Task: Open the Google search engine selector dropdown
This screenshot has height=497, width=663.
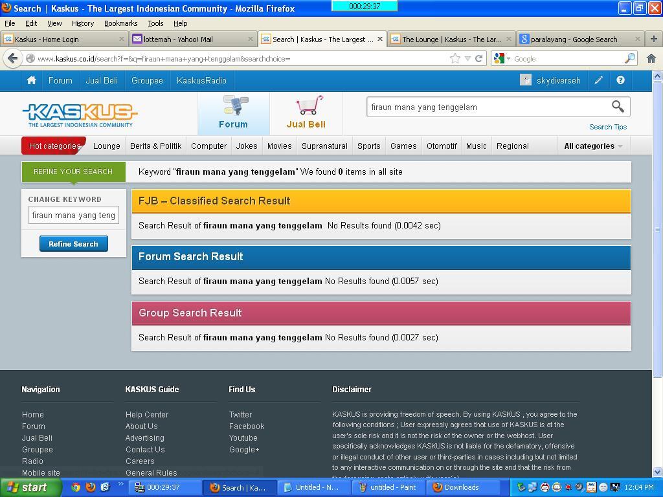Action: click(502, 58)
